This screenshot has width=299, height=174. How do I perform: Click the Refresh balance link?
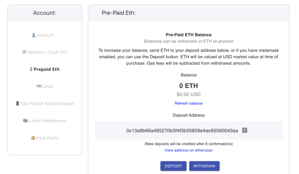point(189,103)
